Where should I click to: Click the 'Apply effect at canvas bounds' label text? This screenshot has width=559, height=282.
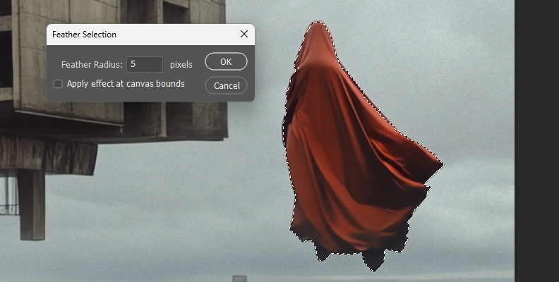[x=126, y=84]
